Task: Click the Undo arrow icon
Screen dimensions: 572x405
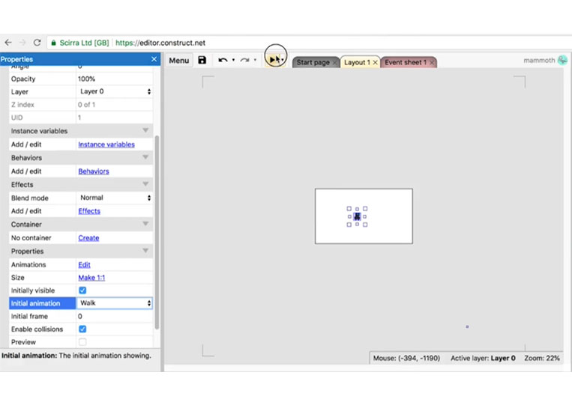Action: tap(223, 60)
